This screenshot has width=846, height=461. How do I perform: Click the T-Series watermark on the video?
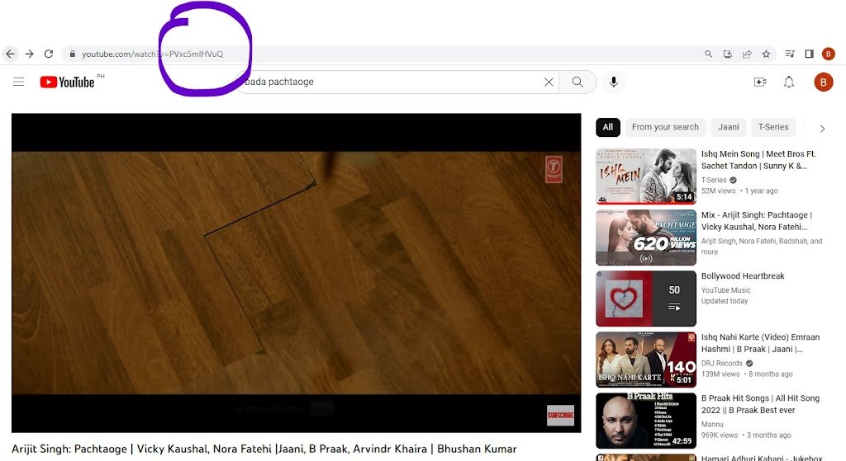[x=554, y=169]
